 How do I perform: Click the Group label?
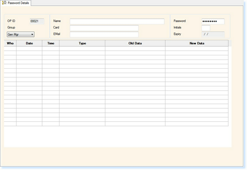(x=11, y=27)
